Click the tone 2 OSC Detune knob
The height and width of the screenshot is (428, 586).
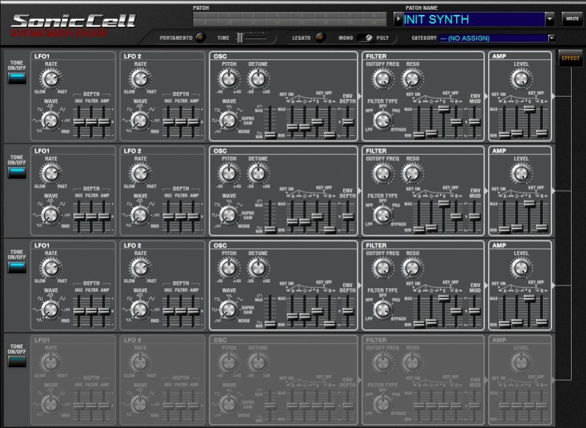click(257, 173)
